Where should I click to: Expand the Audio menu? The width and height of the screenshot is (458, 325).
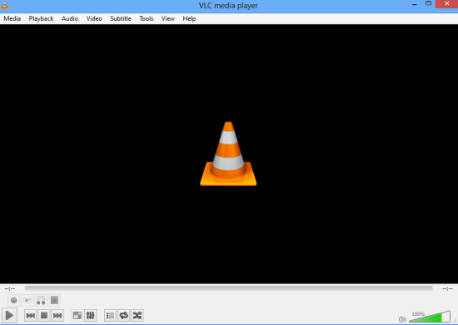coord(70,18)
